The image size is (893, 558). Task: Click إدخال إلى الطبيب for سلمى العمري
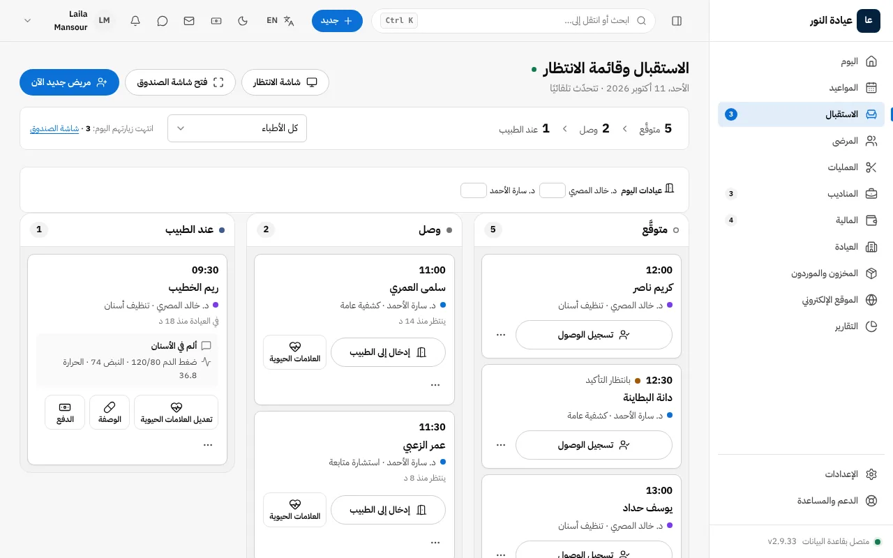[x=388, y=352]
